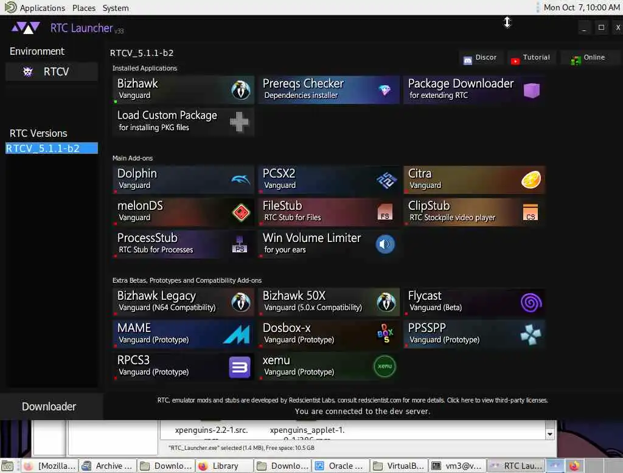Click the Bizhawk Vanguard bird icon
This screenshot has width=623, height=473.
coord(241,90)
